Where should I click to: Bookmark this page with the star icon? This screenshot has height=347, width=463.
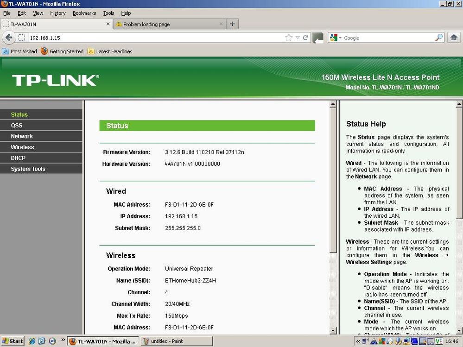(x=289, y=38)
